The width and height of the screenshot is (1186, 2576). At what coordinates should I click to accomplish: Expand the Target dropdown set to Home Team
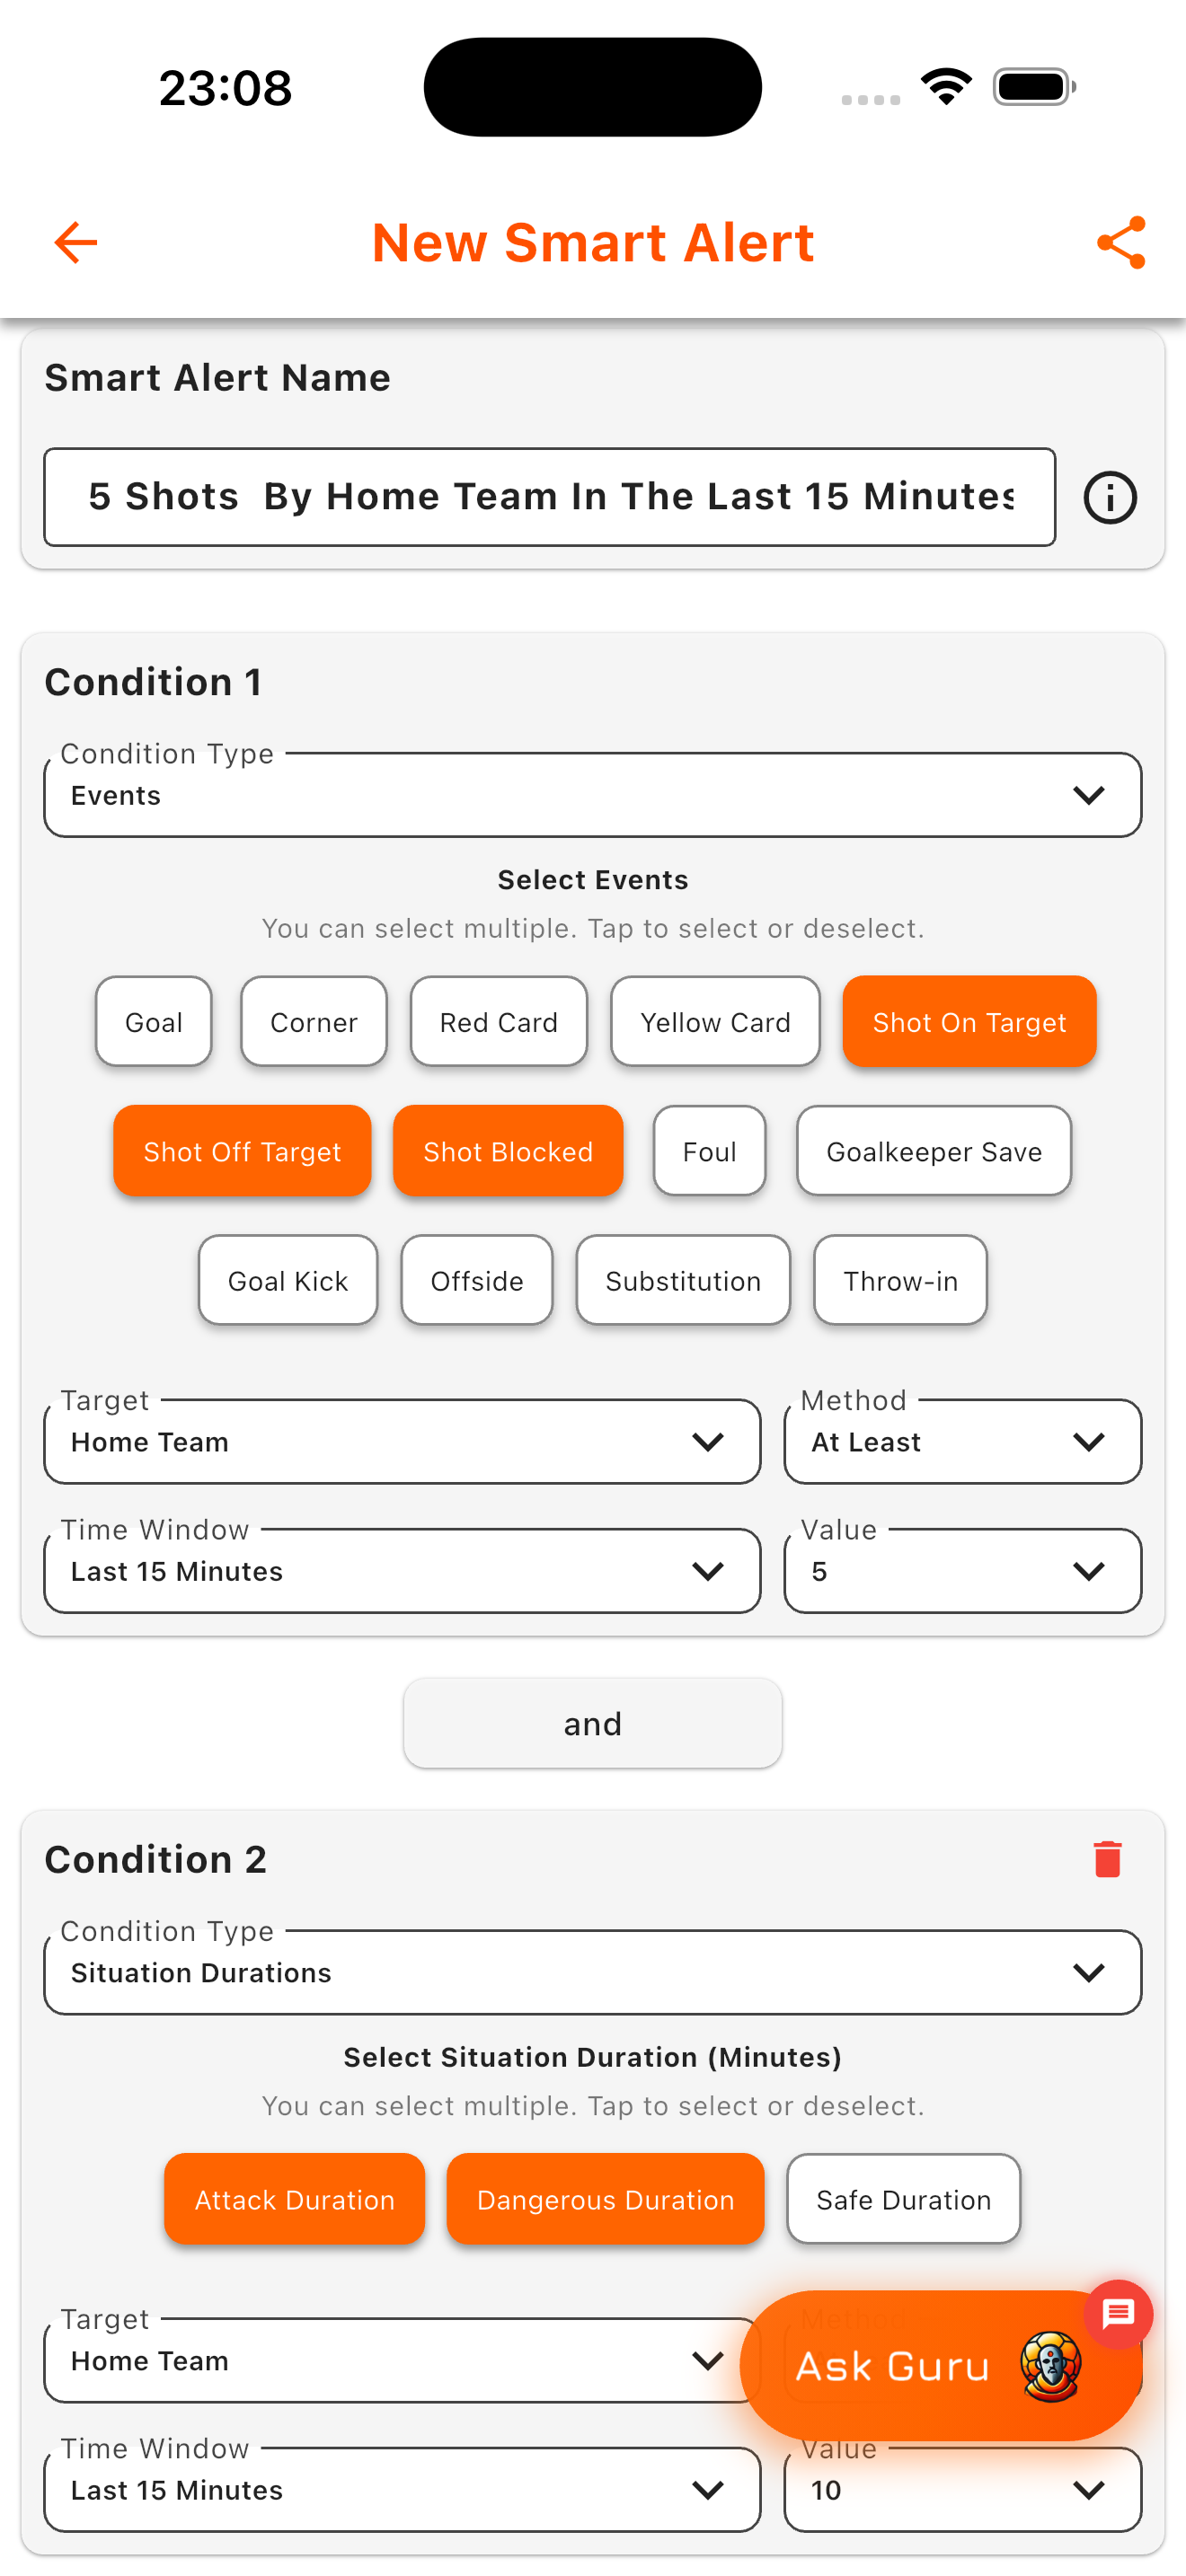[x=401, y=1441]
